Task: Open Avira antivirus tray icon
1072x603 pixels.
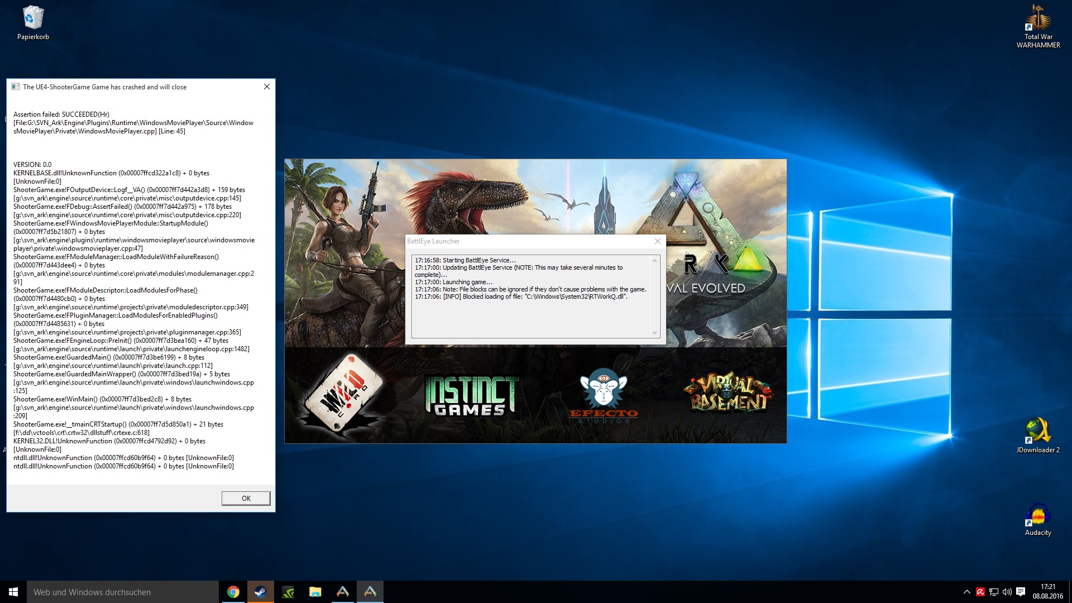Action: point(980,592)
